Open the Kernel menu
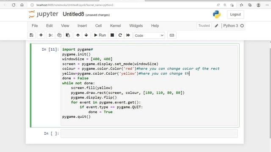271x152 pixels. coord(116,26)
